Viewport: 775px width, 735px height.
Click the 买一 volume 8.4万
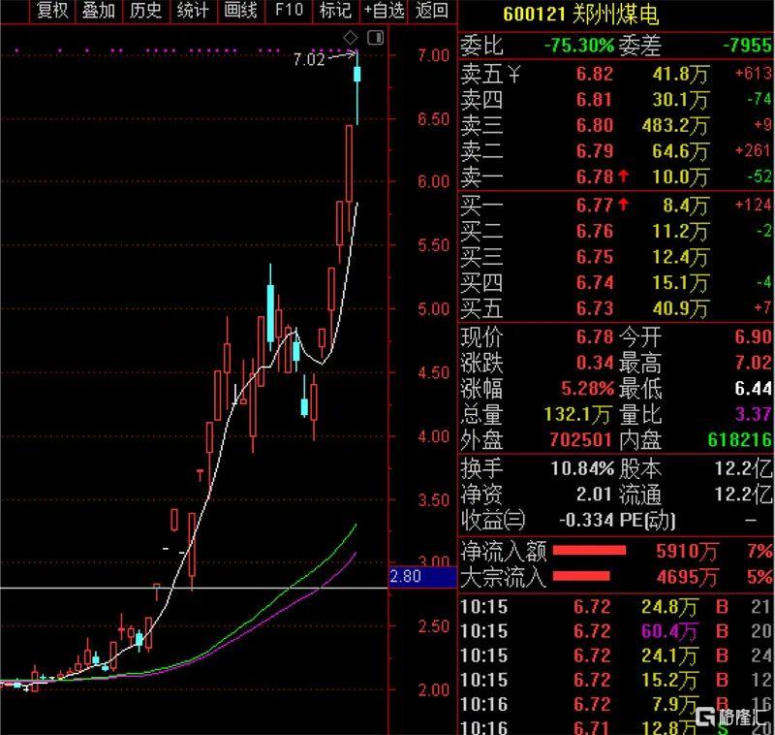[686, 206]
